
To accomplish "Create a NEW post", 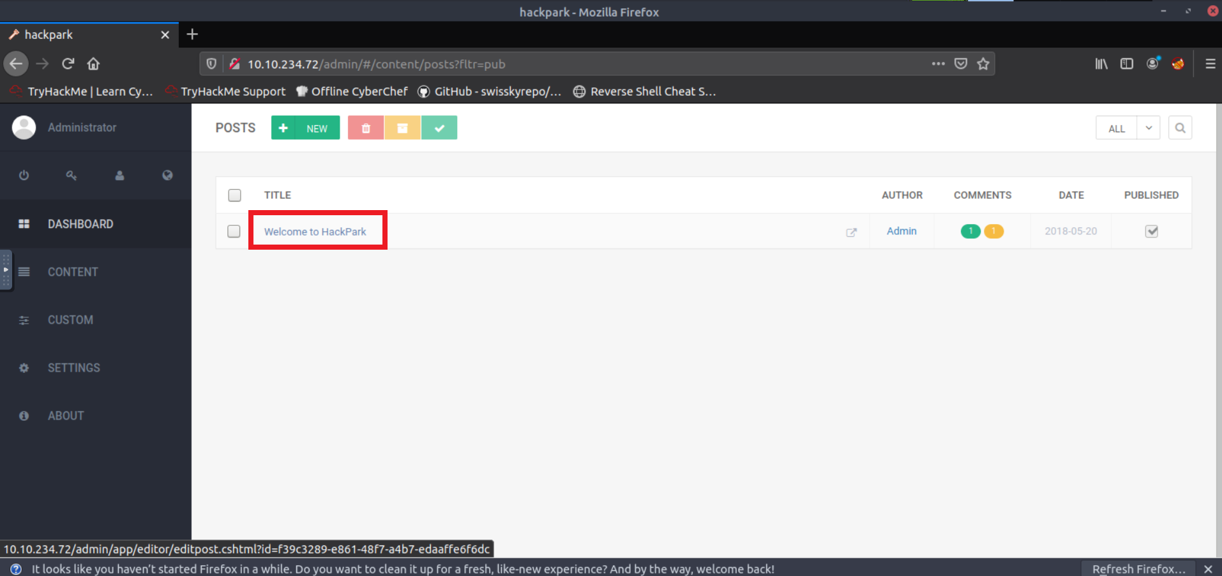I will click(305, 128).
